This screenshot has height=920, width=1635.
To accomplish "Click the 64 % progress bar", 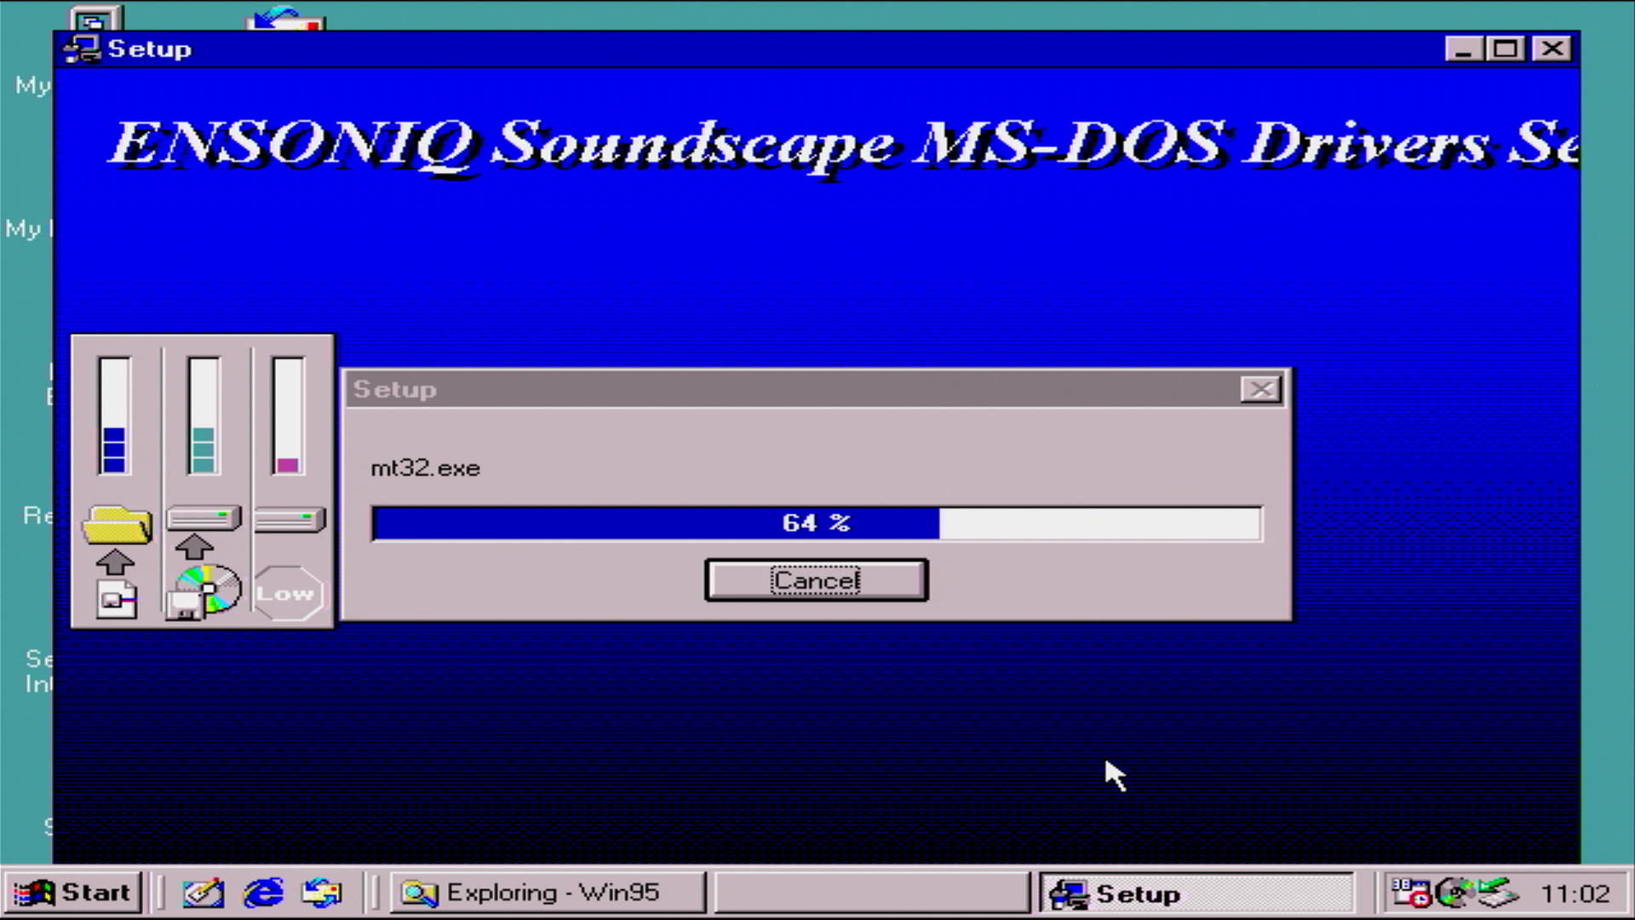I will (816, 523).
